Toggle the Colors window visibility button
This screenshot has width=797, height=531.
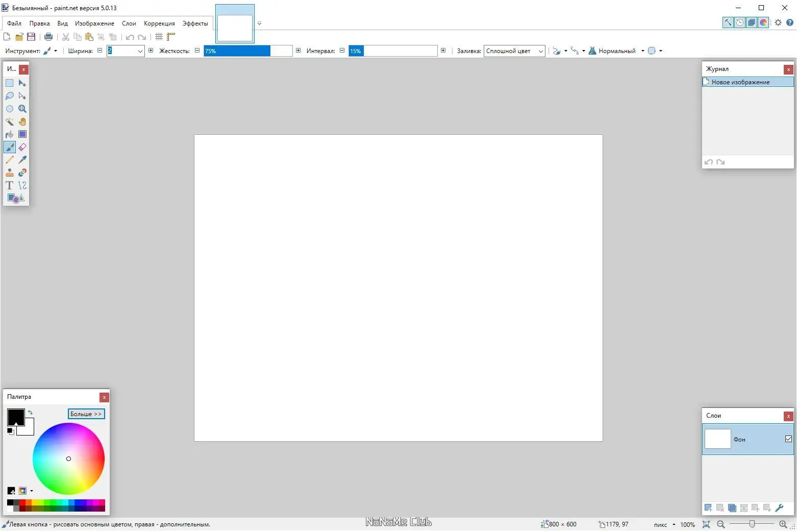[763, 22]
